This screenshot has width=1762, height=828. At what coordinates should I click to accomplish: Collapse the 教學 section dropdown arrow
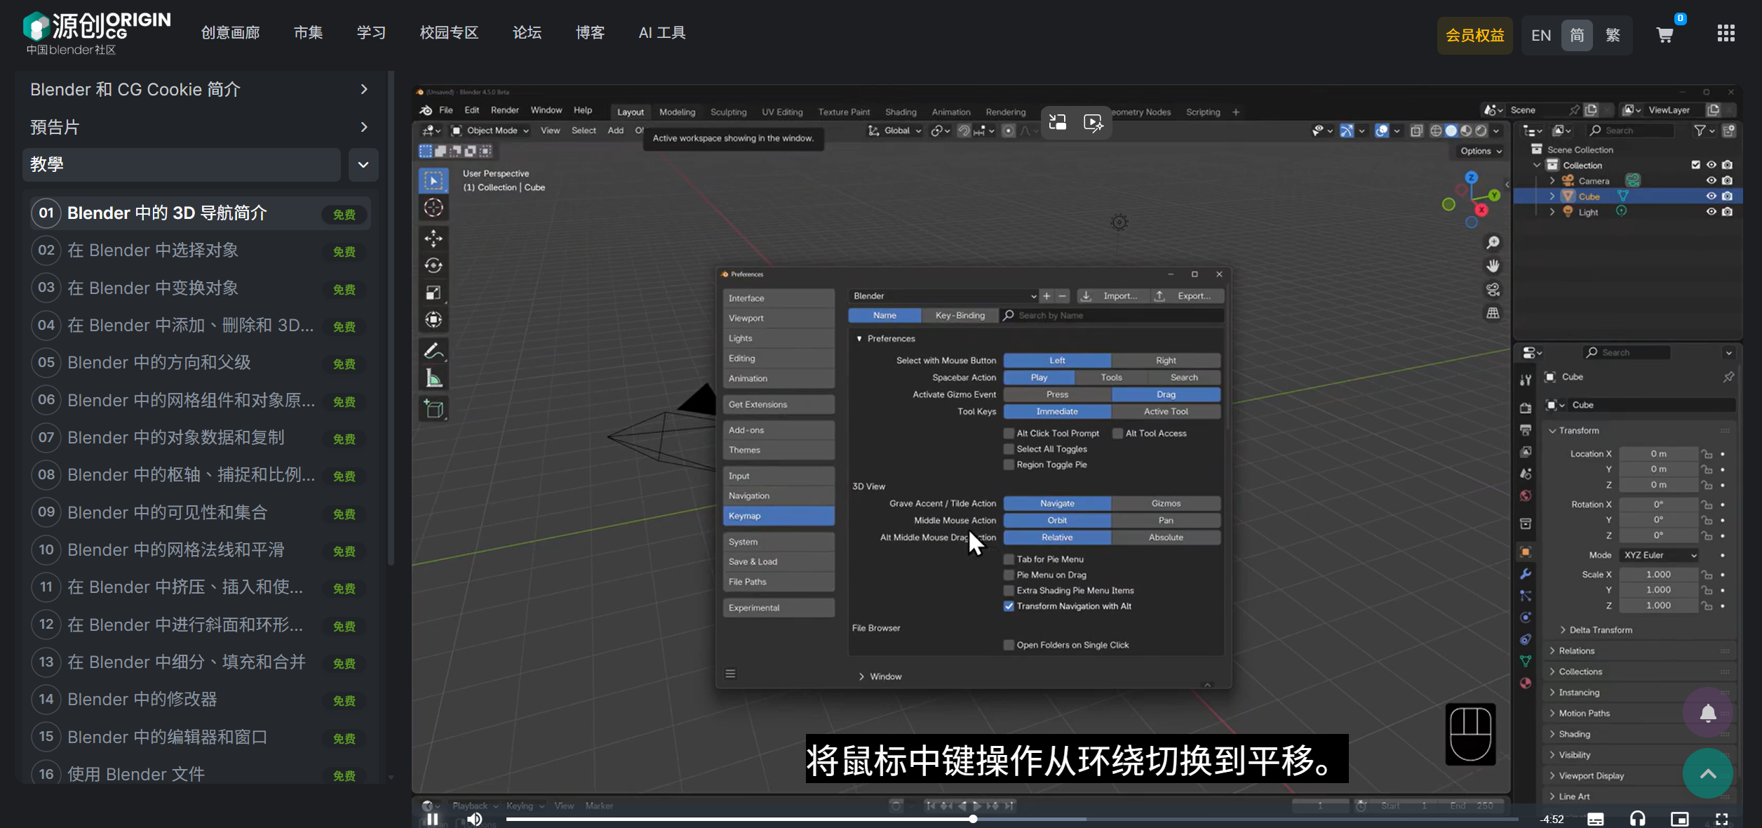click(x=363, y=165)
